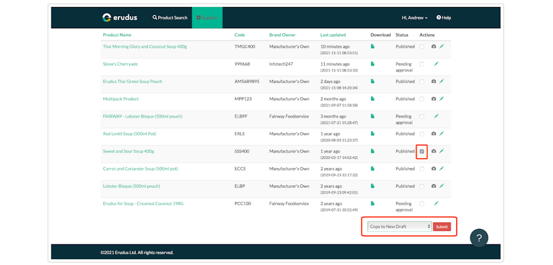Tick checkbox for Lobster Bisque ELBP row
Screen dimensions: 553x265
tap(422, 186)
